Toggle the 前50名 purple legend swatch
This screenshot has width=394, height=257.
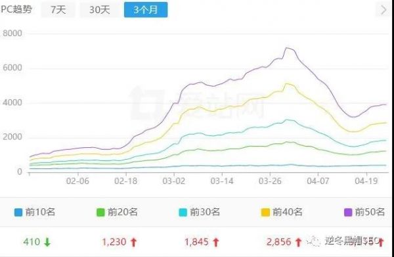click(x=348, y=212)
